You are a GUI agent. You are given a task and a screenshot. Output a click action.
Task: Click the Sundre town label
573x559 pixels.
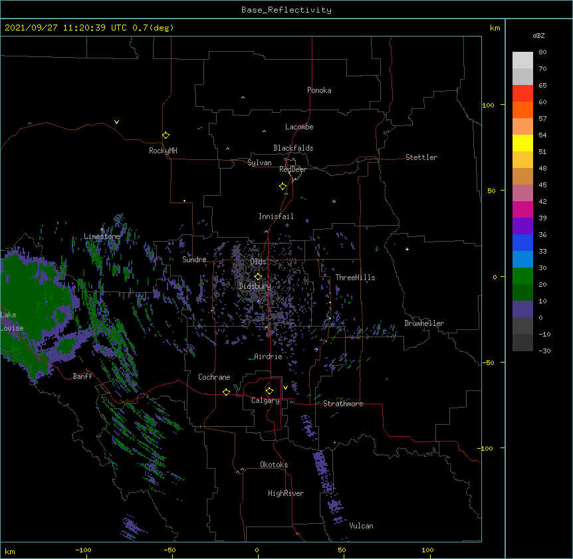coord(194,260)
